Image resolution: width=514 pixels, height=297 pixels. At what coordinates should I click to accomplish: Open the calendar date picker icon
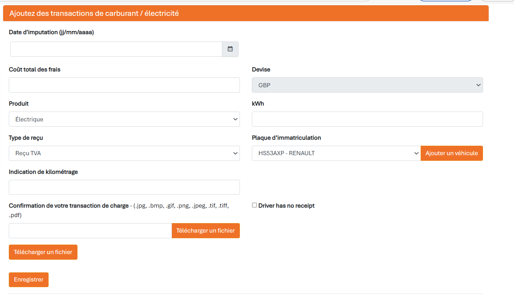pyautogui.click(x=230, y=49)
